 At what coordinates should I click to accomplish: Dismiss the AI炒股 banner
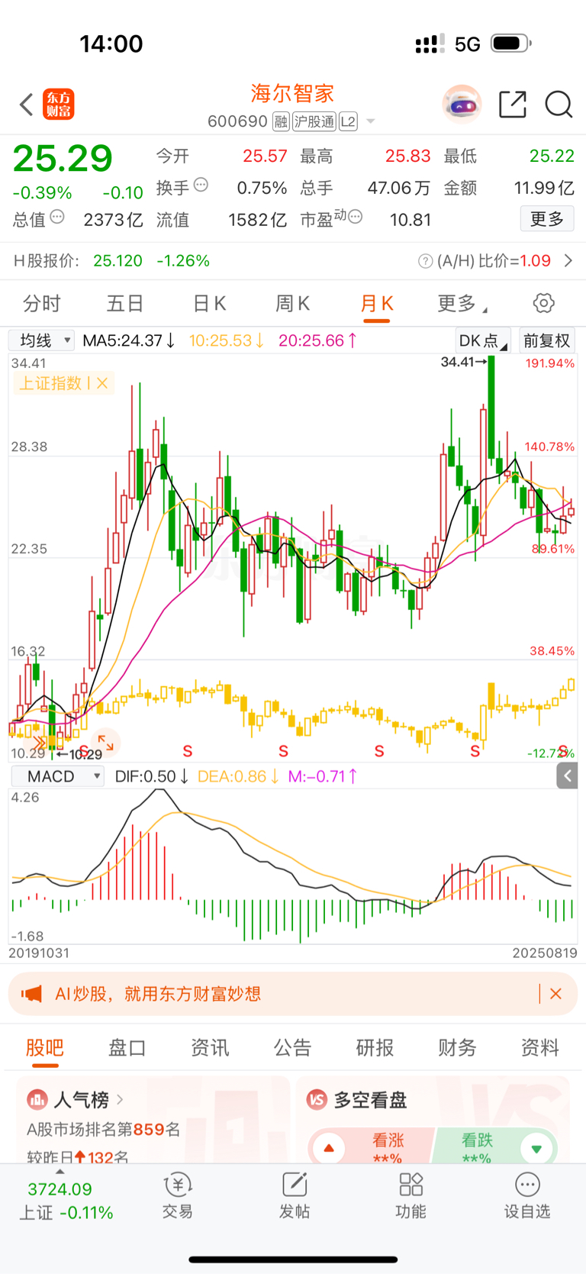pyautogui.click(x=555, y=994)
